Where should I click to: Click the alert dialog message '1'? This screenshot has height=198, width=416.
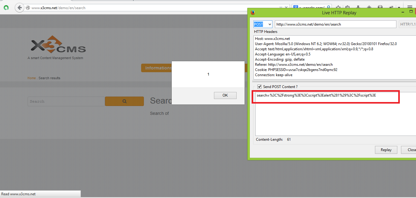point(208,74)
